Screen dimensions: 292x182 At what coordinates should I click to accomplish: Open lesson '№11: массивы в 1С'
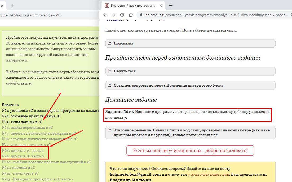point(19,168)
